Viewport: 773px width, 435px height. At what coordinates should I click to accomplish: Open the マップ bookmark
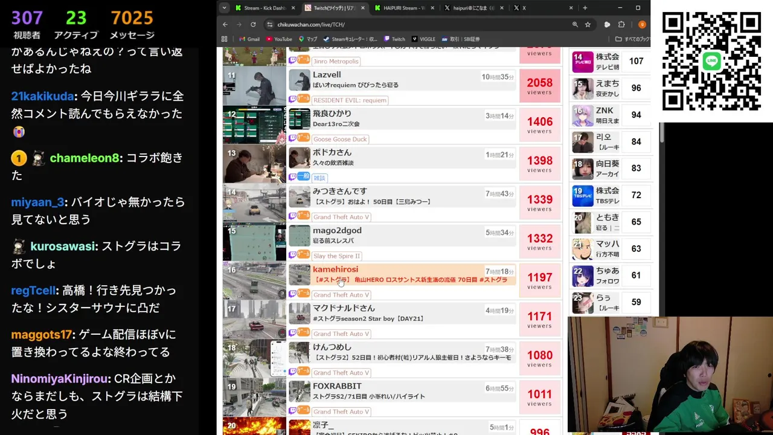pos(307,39)
